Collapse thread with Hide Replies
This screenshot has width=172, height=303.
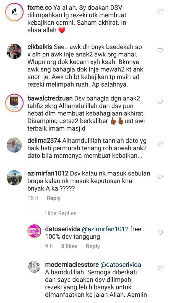click(61, 213)
